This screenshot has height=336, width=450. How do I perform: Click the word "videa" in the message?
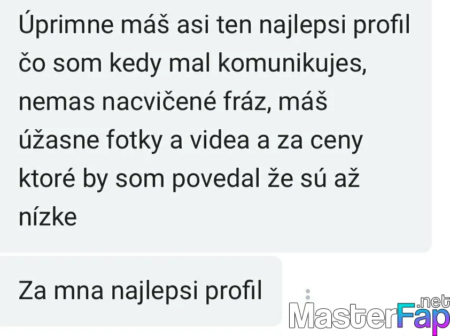point(220,140)
